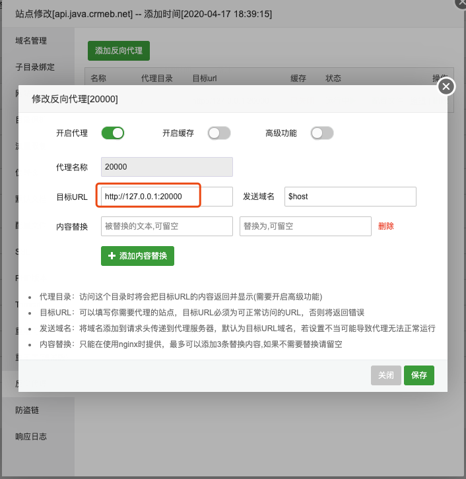Open 子目录绑定 in site sidebar
This screenshot has height=479, width=466.
(35, 67)
